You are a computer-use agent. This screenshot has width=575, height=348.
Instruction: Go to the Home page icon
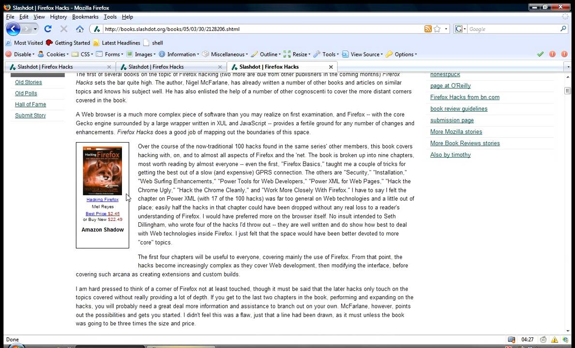(79, 29)
